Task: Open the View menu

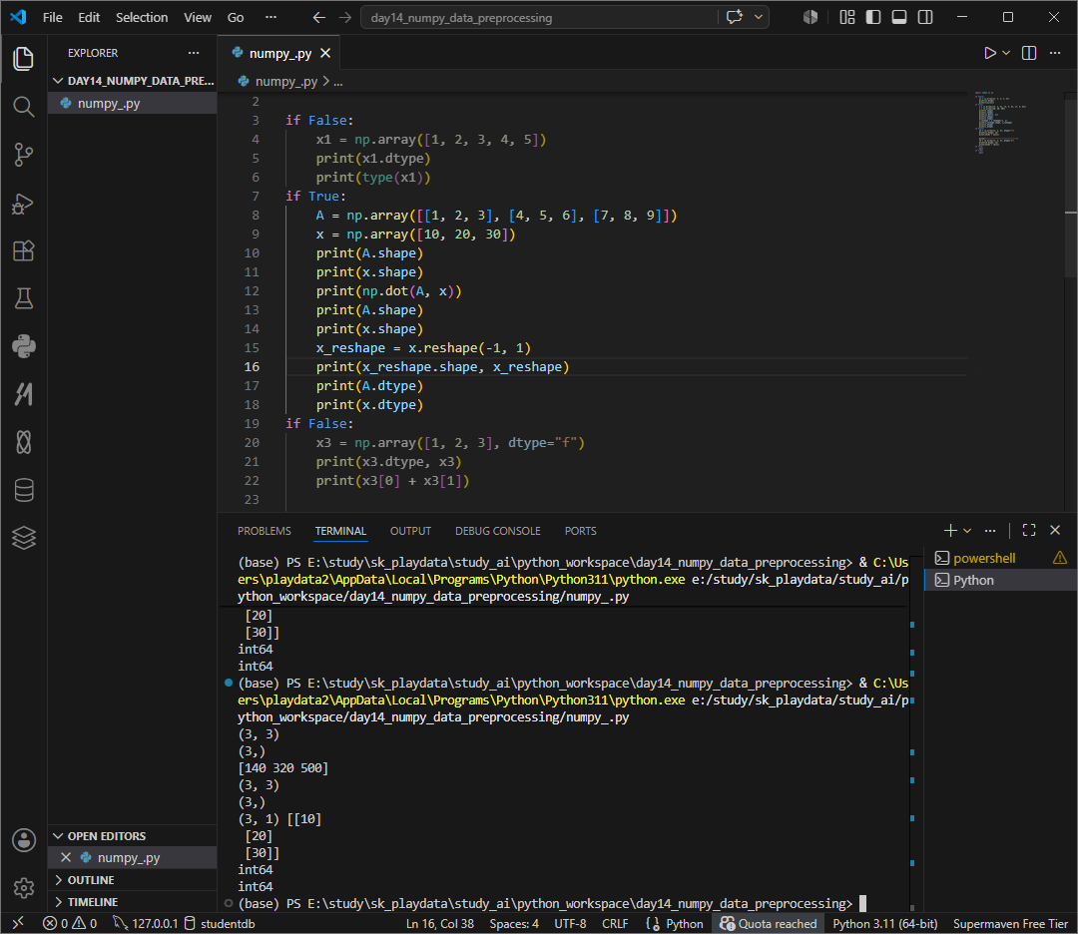Action: pos(198,17)
